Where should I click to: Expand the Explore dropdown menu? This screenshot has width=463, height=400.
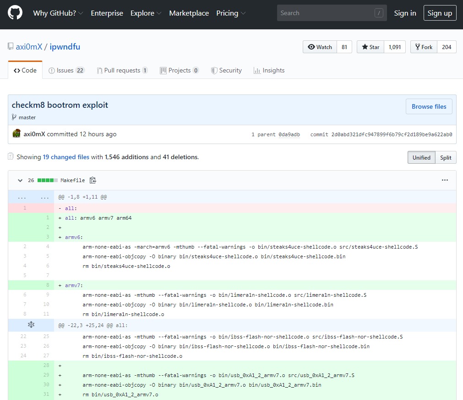[x=146, y=13]
